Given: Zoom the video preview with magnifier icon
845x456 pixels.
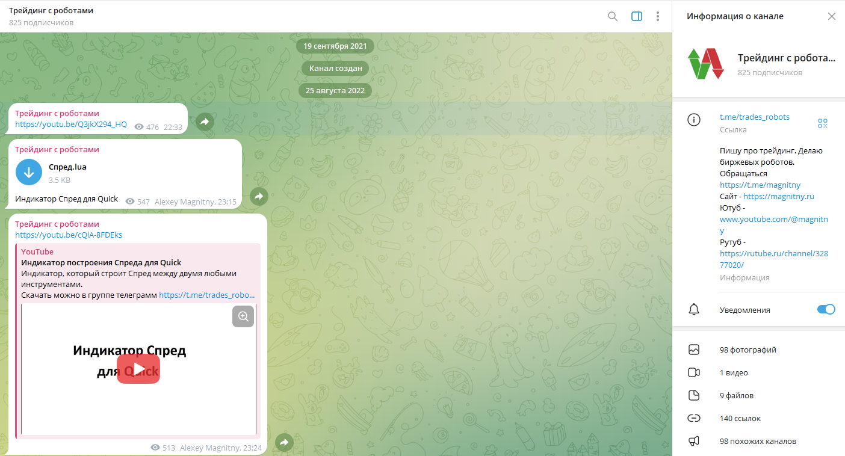Looking at the screenshot, I should 243,316.
